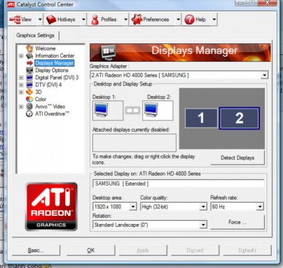Image resolution: width=283 pixels, height=268 pixels.
Task: Select display 2 in the layout preview
Action: click(239, 118)
